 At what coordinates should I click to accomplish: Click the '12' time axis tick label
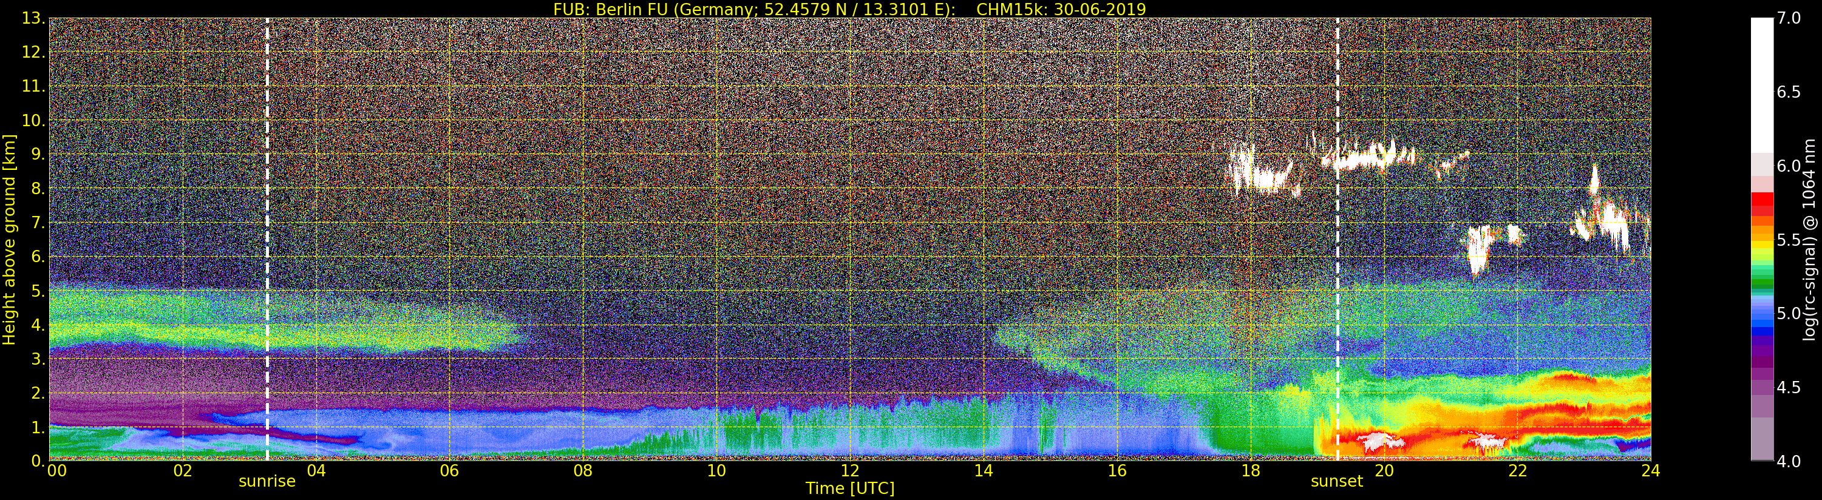click(x=850, y=471)
